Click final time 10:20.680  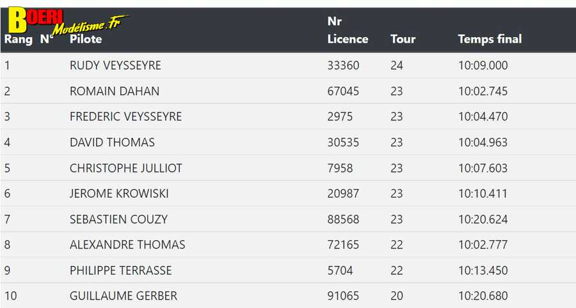483,296
